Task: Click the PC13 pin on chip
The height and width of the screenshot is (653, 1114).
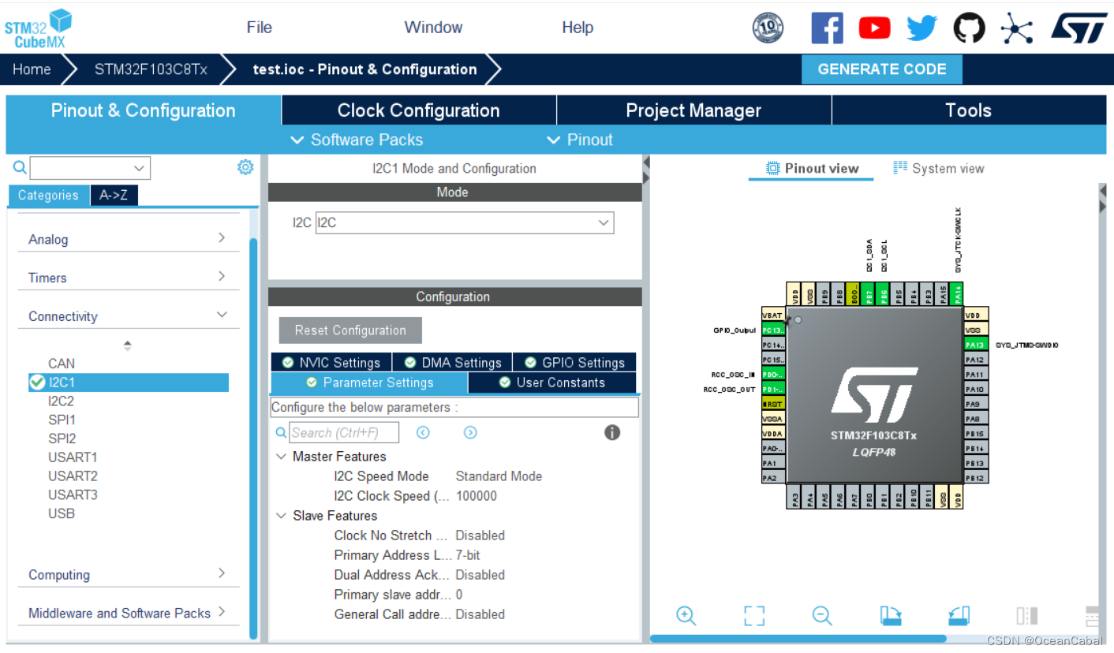Action: click(x=773, y=330)
